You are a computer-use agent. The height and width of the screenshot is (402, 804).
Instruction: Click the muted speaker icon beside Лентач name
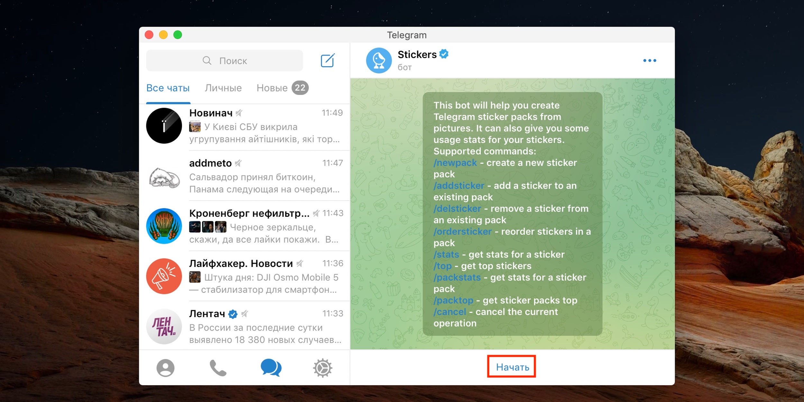pos(244,314)
